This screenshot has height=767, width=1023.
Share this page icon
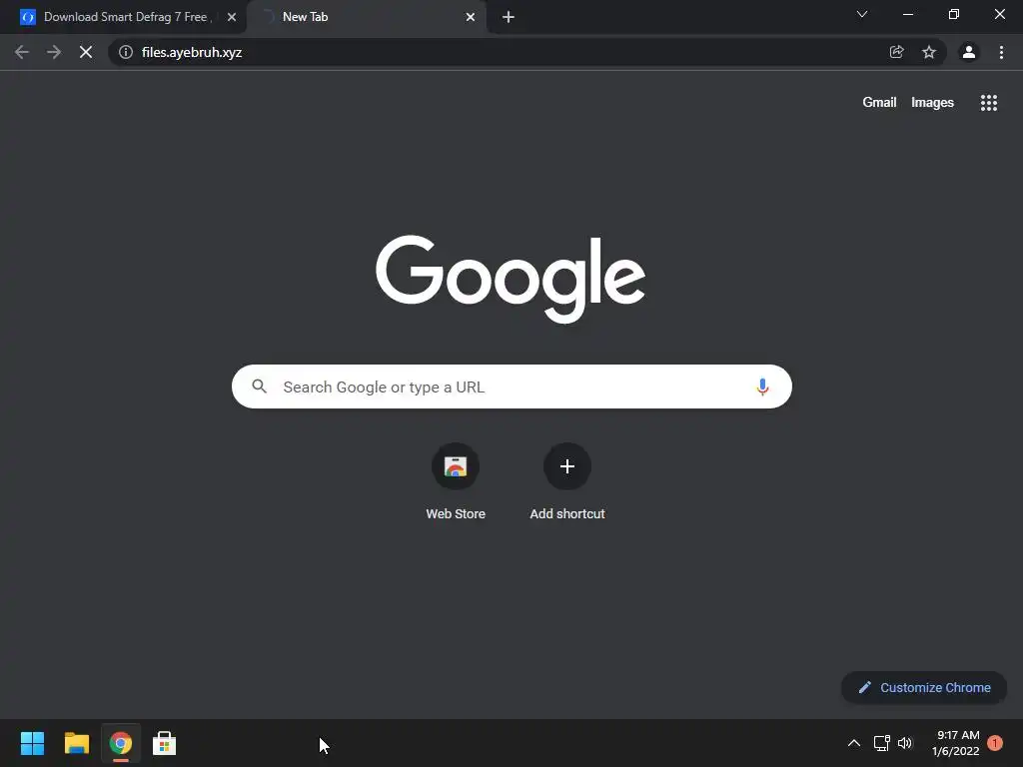click(x=896, y=52)
